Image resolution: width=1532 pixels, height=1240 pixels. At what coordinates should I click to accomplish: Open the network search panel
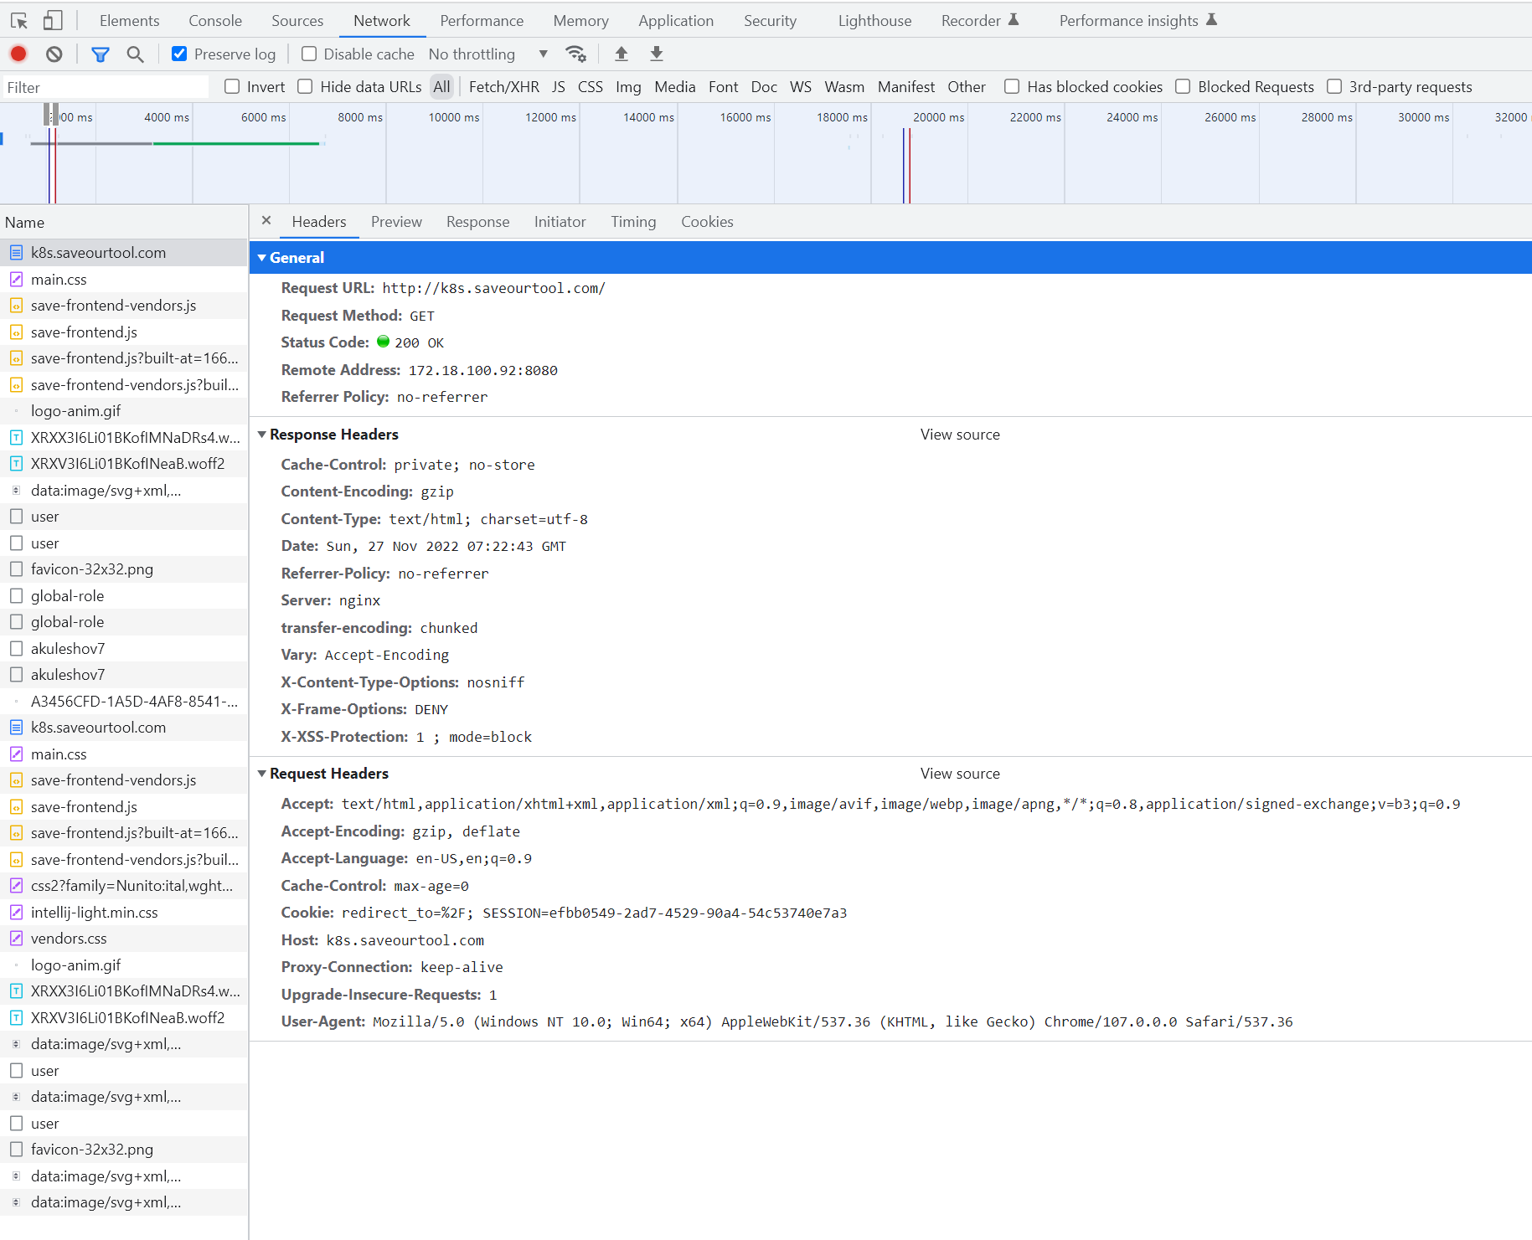pyautogui.click(x=135, y=54)
